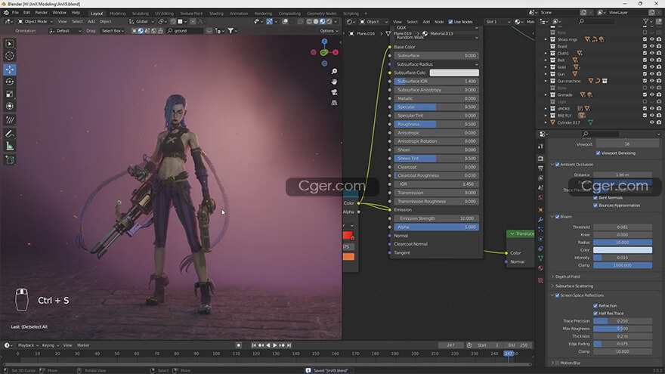Switch to wireframe viewport shading
Viewport: 665px width, 374px height.
(x=309, y=22)
